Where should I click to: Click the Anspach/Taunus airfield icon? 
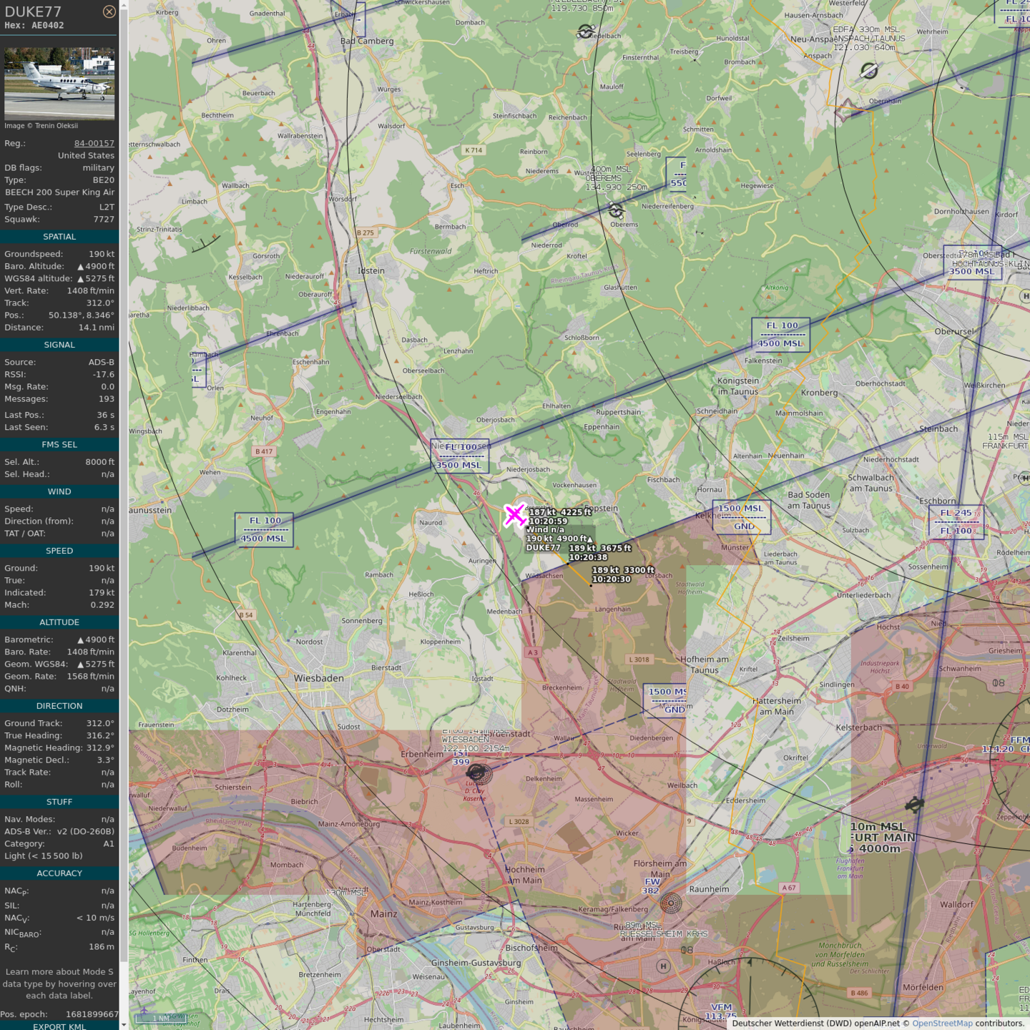coord(869,70)
